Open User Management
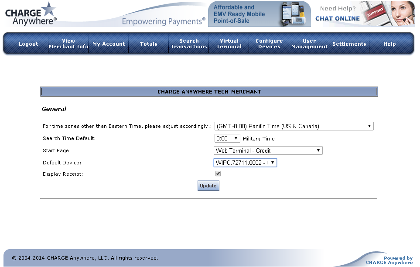 click(x=309, y=44)
